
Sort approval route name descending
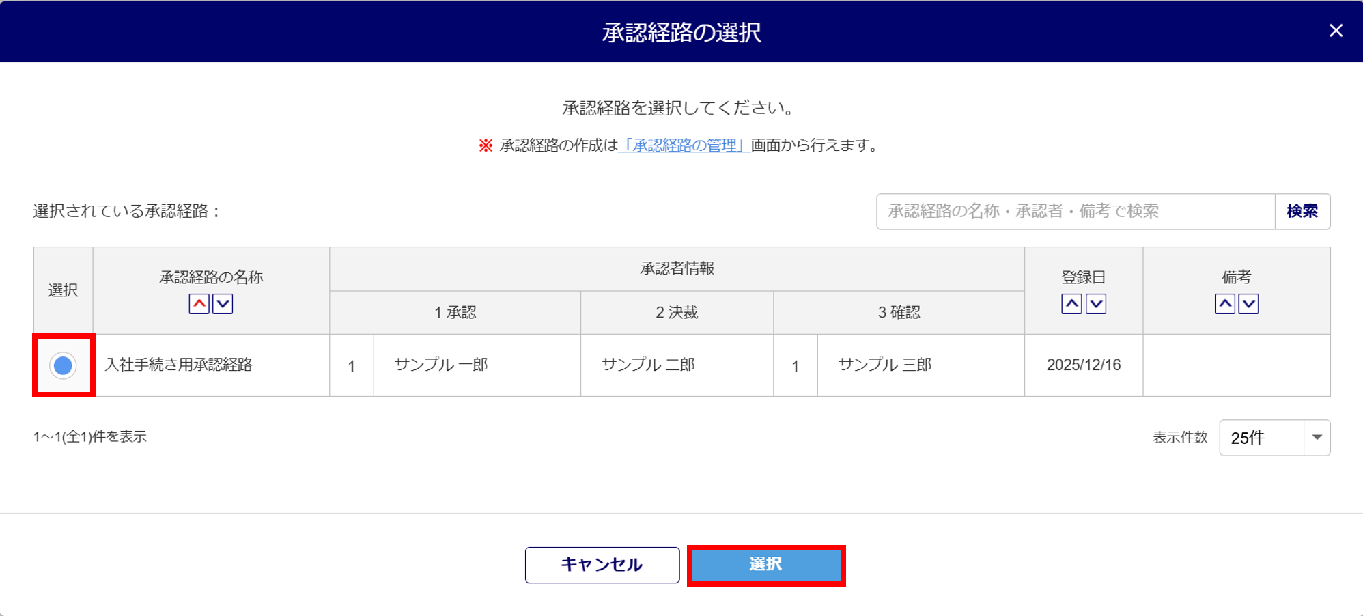(x=223, y=304)
